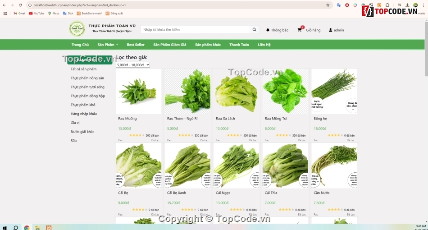Open XAMPP app in taskbar
This screenshot has width=428, height=230.
49,228
